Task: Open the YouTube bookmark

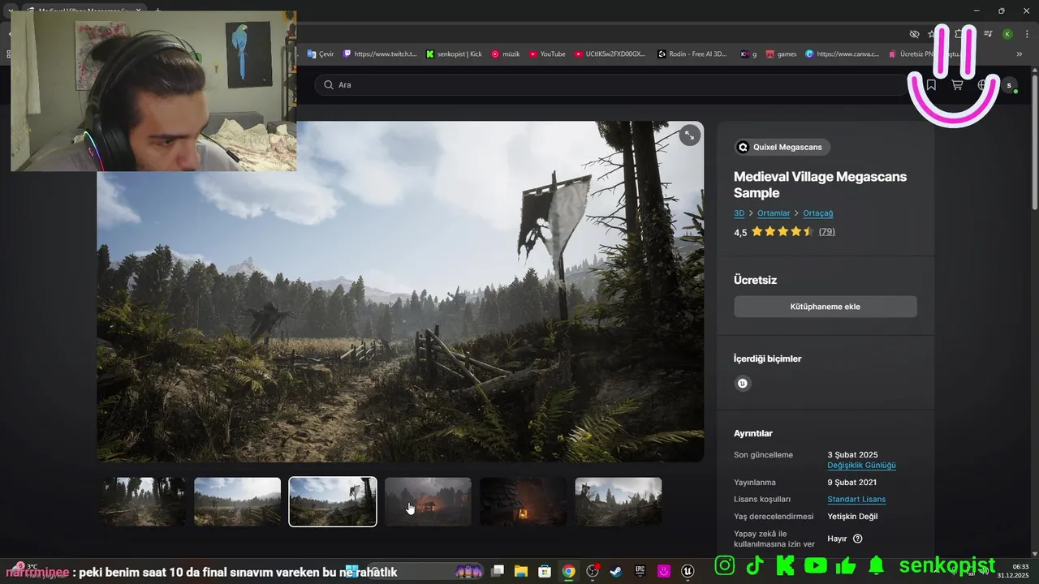Action: click(x=547, y=54)
